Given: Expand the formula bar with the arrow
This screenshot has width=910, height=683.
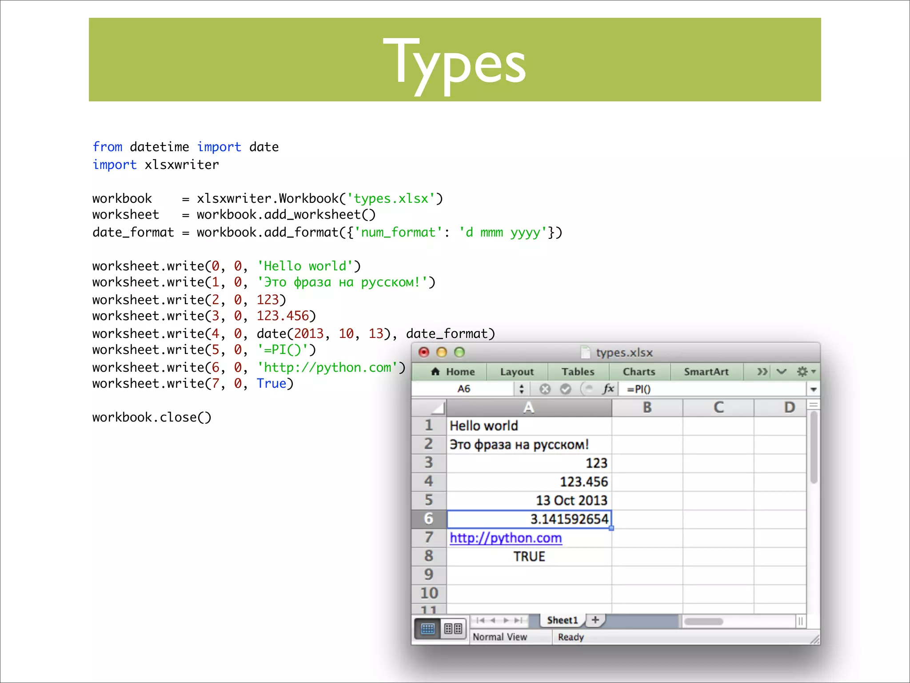Looking at the screenshot, I should (813, 390).
